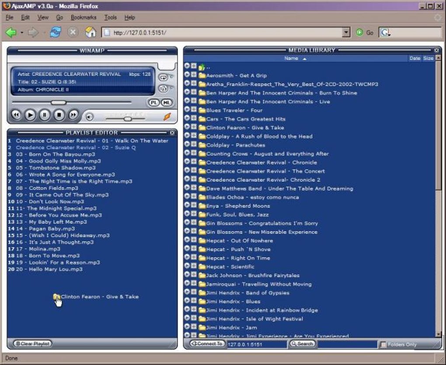The height and width of the screenshot is (365, 446).
Task: Open the Back button history dropdown arrow
Action: click(21, 33)
